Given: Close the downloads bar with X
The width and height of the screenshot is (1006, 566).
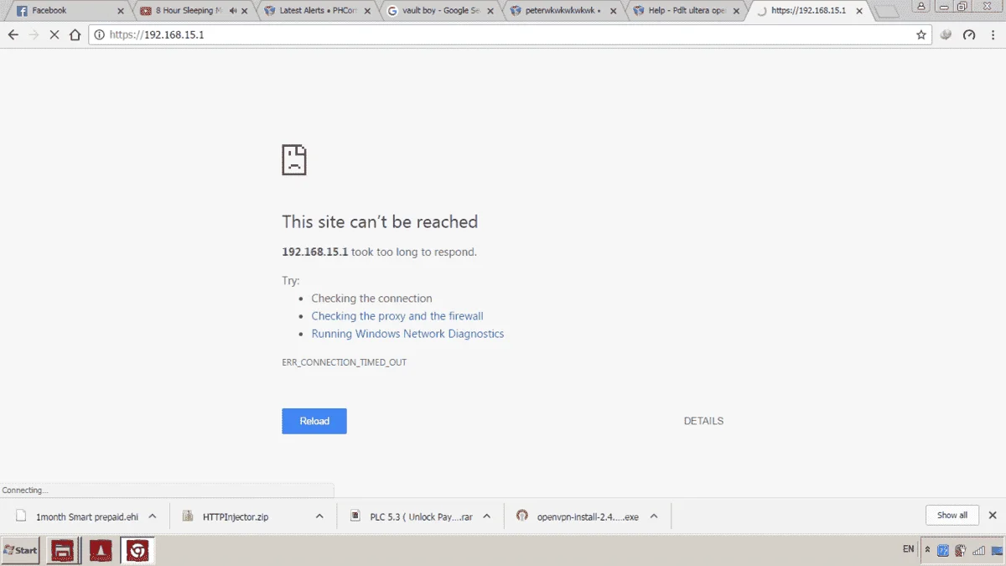Looking at the screenshot, I should tap(993, 515).
